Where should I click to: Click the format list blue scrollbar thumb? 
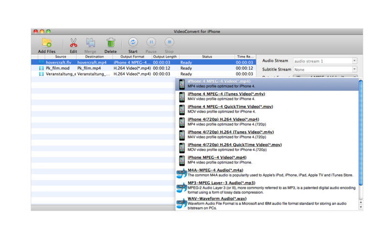[360, 132]
